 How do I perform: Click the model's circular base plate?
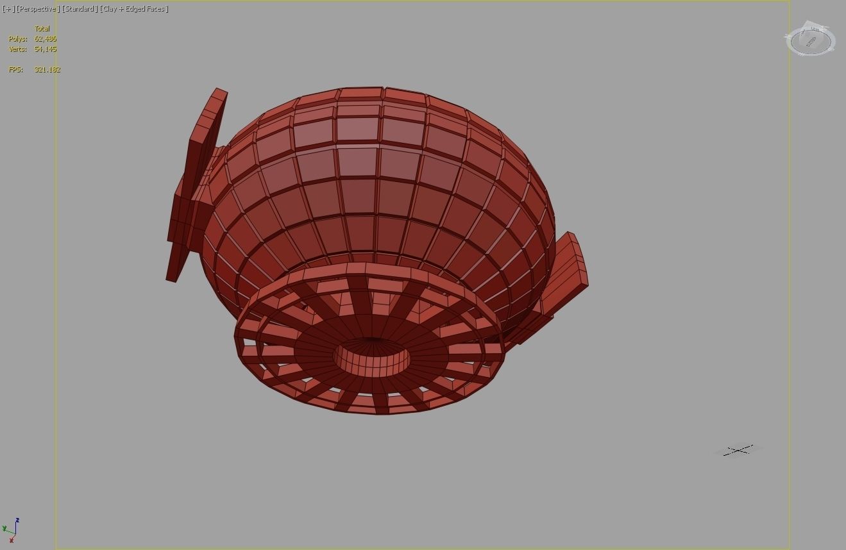(372, 356)
